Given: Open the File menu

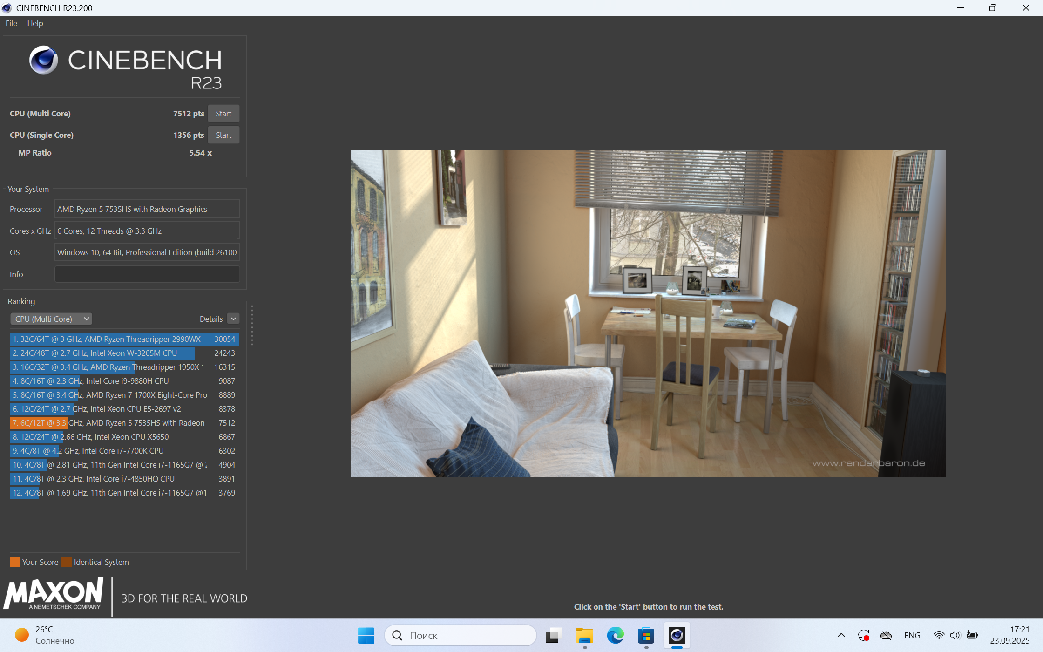Looking at the screenshot, I should tap(11, 23).
